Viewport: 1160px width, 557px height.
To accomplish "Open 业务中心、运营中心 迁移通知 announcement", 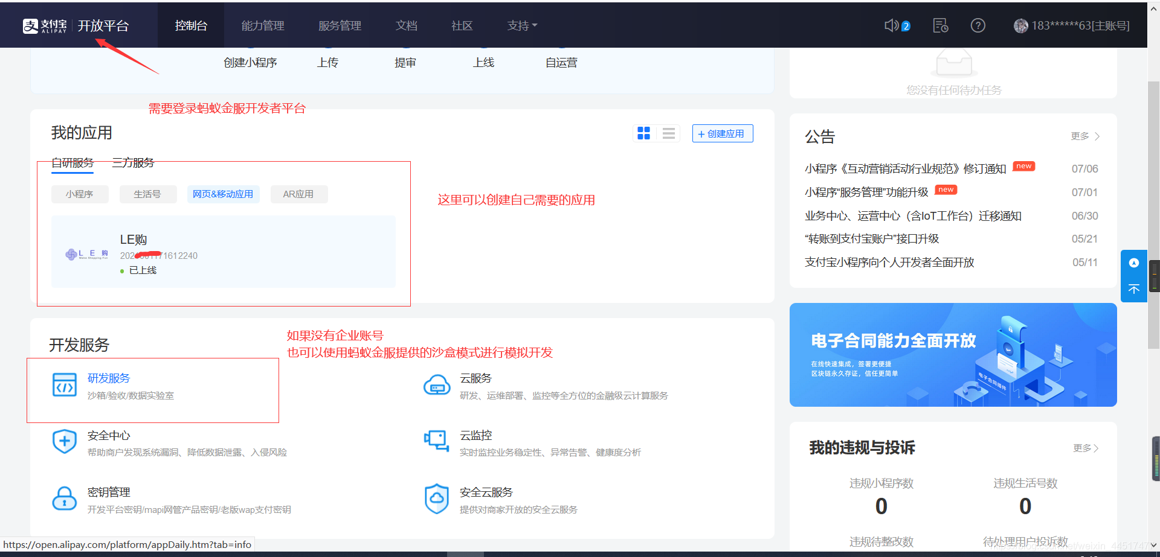I will 913,216.
